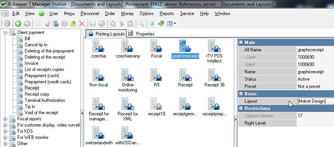334x147 pixels.
Task: Collapse the Restrictions properties section
Action: (241, 108)
